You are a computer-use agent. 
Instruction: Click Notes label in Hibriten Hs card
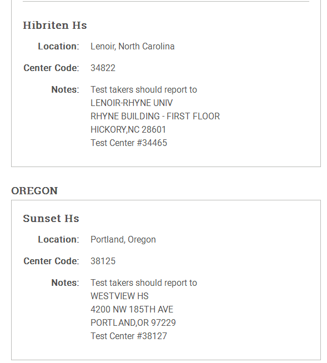pos(65,89)
